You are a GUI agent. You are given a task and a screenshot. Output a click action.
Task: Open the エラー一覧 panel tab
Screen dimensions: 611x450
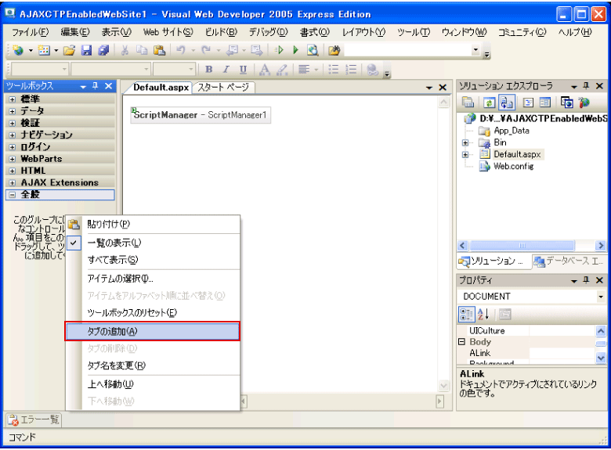(x=34, y=419)
